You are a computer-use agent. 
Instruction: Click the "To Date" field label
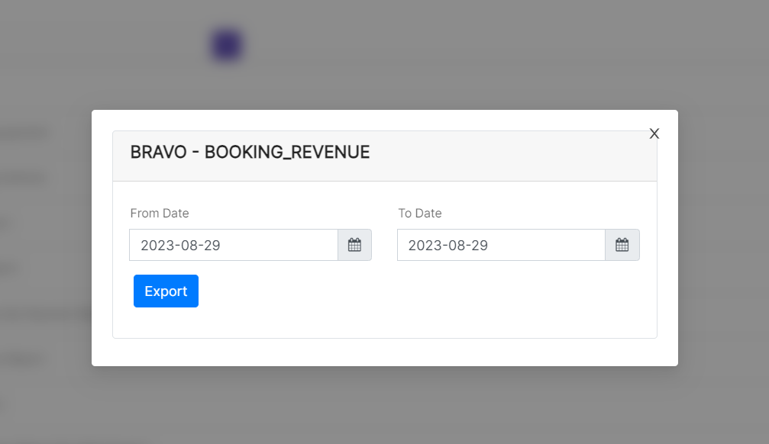(420, 214)
